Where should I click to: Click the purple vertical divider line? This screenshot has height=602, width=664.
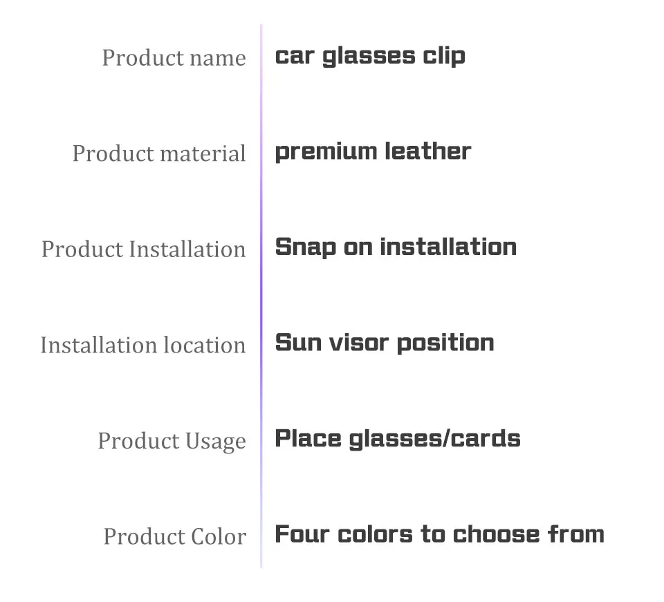(x=261, y=296)
